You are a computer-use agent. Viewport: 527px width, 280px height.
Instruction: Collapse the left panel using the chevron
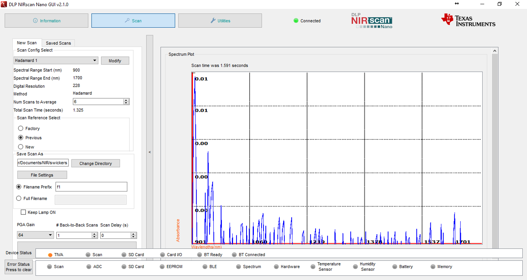pos(149,152)
